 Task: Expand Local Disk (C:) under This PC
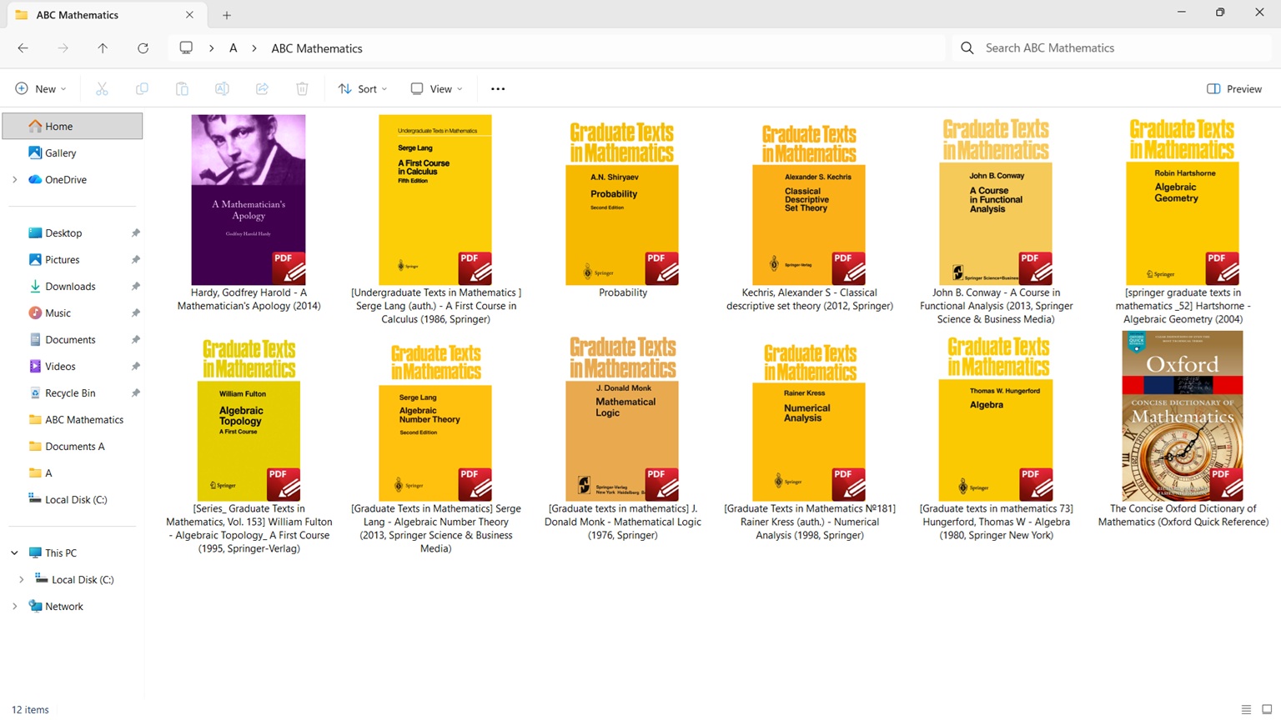click(x=21, y=580)
